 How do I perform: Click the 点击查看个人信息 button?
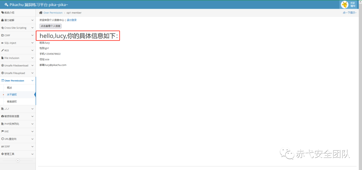pyautogui.click(x=51, y=26)
